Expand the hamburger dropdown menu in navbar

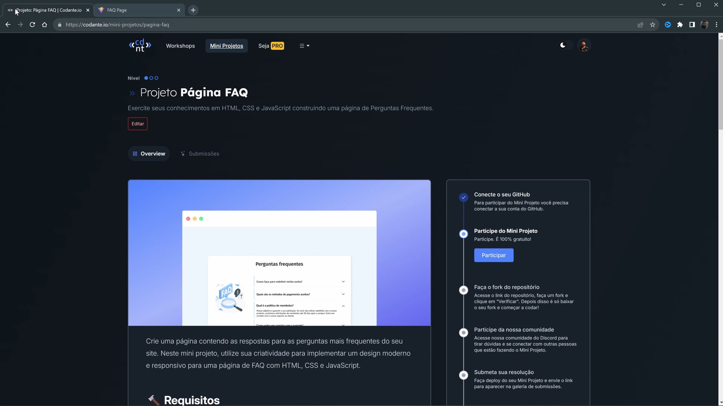coord(304,46)
